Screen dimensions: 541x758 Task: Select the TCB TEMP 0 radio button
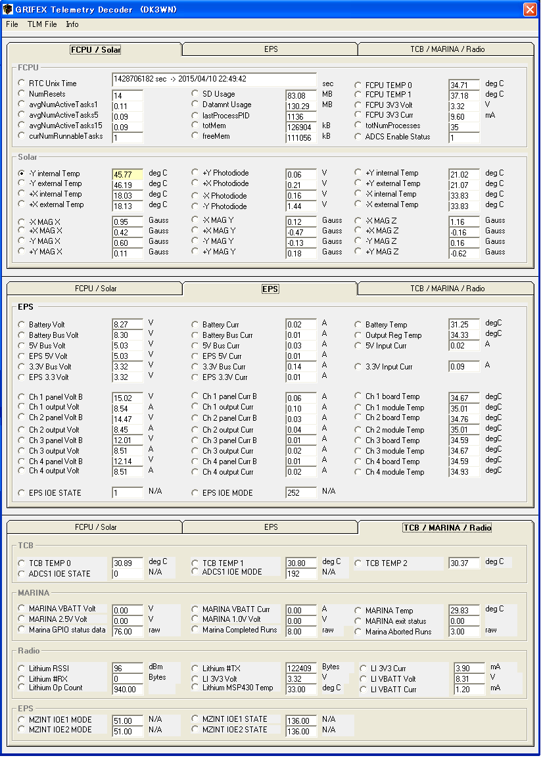21,563
